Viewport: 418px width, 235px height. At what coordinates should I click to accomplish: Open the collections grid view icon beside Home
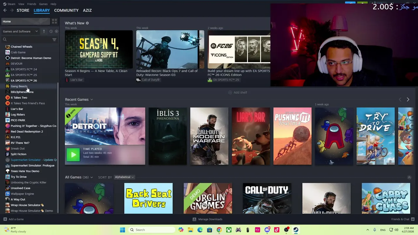(54, 21)
